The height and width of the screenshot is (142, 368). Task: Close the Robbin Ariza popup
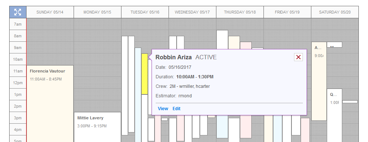pos(298,57)
